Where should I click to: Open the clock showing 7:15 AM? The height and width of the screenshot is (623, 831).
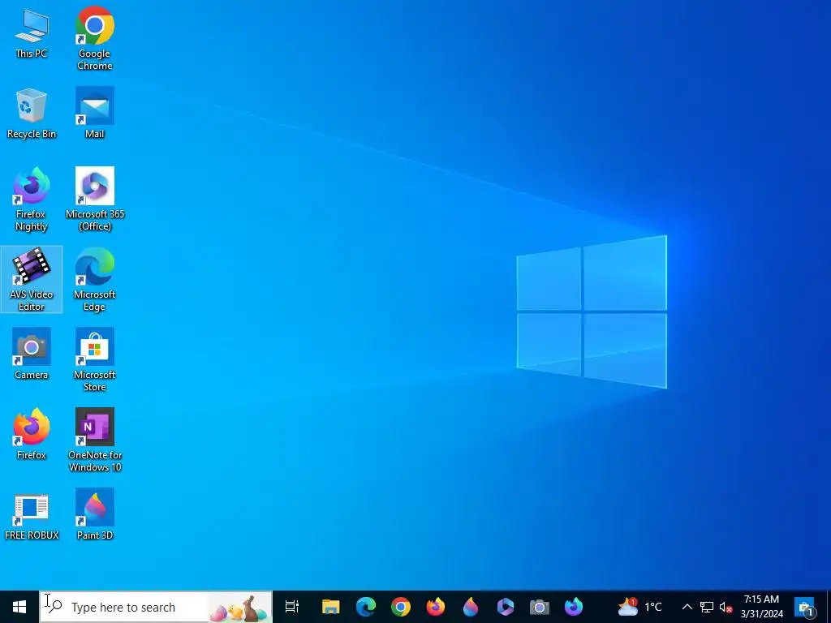click(x=761, y=607)
